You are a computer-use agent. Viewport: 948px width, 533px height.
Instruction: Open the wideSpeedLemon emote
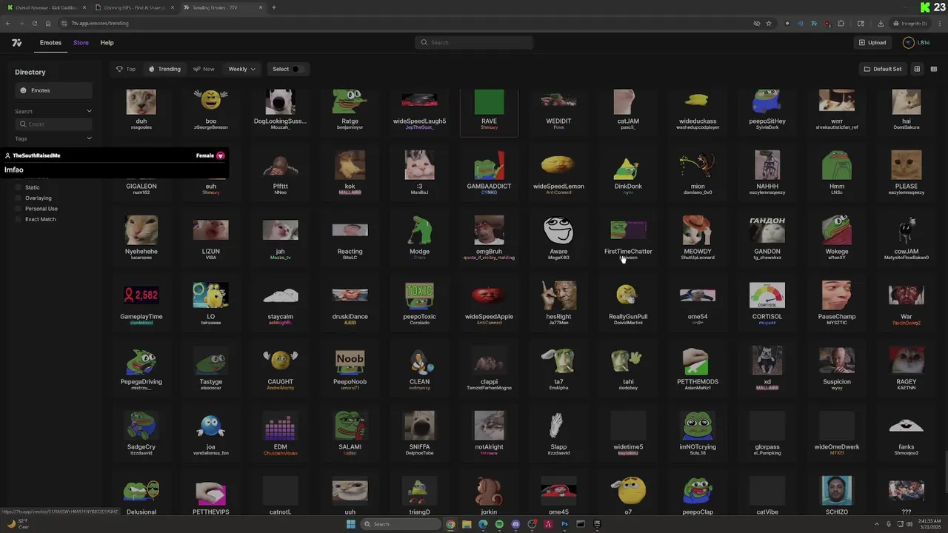(x=558, y=172)
